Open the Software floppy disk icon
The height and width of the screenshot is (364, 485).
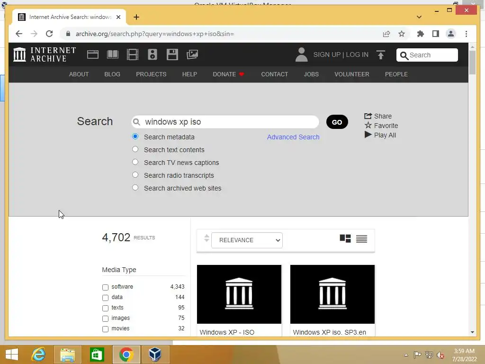172,55
